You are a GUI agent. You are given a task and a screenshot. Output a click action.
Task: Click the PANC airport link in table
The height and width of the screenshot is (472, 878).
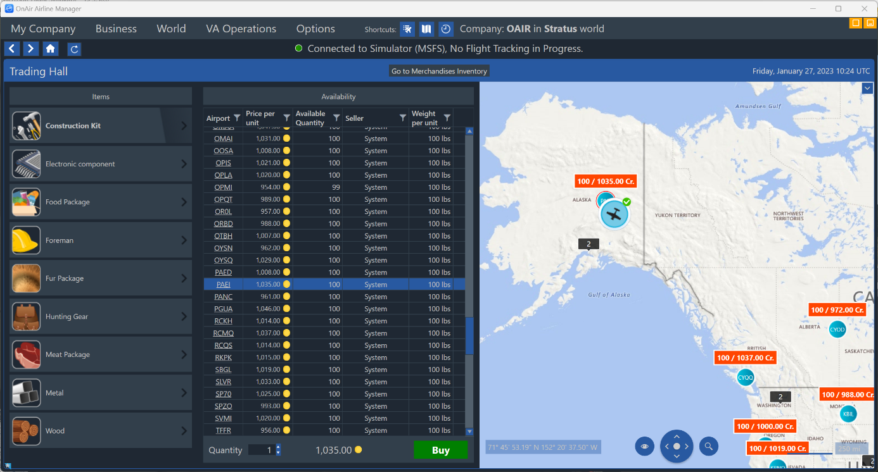tap(223, 297)
